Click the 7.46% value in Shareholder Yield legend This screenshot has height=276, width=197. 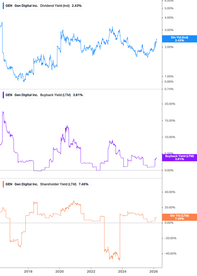pos(84,184)
